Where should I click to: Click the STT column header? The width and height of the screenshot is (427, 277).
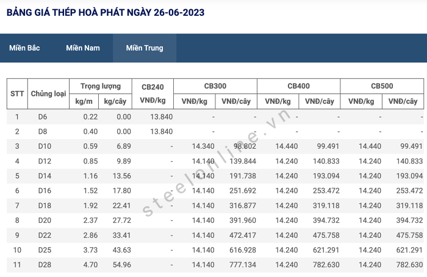point(17,94)
